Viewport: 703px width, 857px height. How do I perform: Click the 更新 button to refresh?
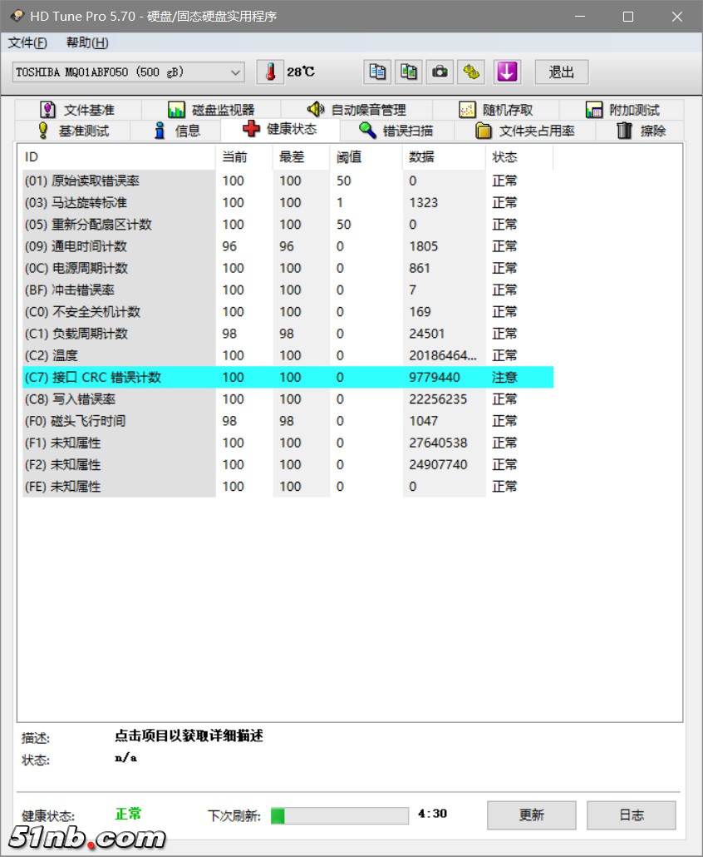coord(531,815)
